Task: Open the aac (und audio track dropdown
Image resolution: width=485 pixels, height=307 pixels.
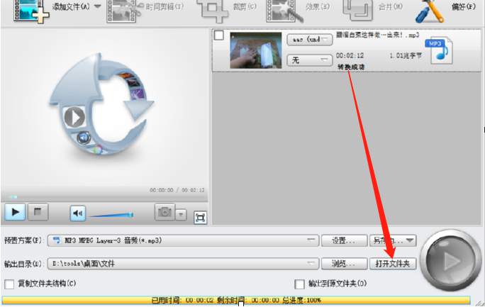Action: (310, 39)
